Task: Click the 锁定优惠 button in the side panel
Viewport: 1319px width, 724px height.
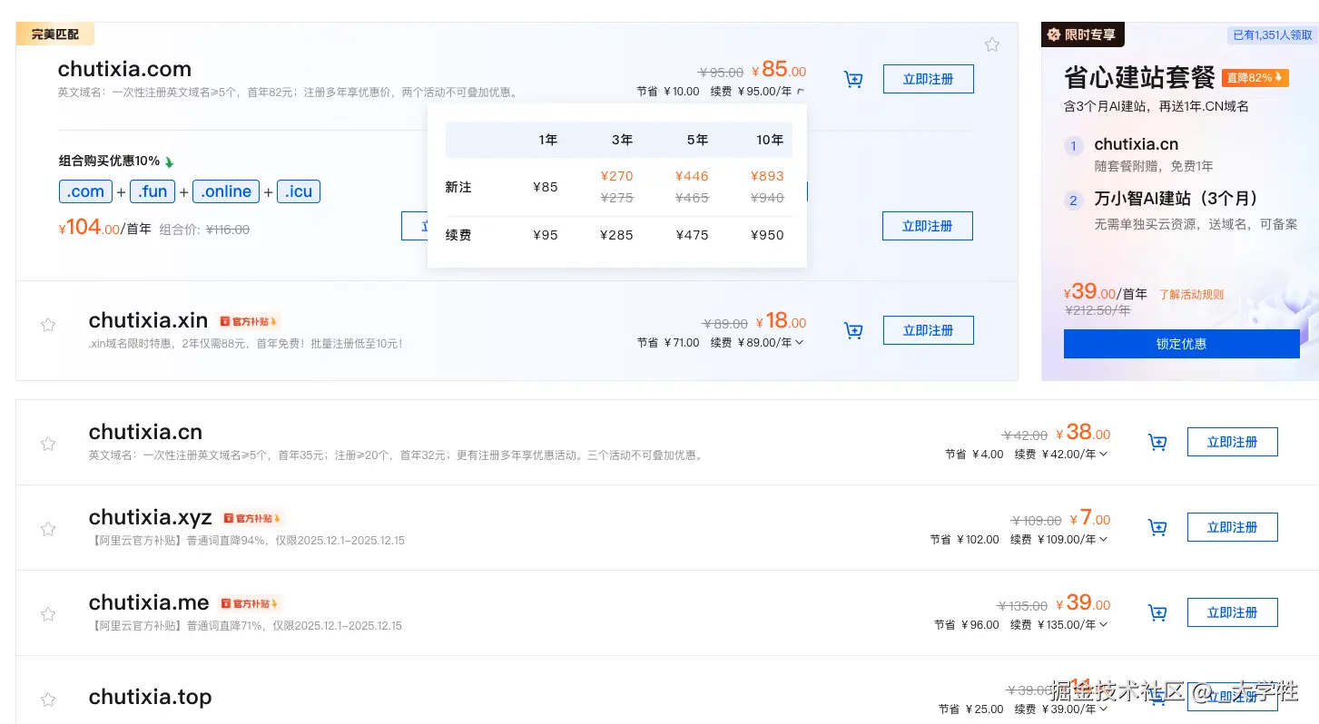Action: (x=1181, y=344)
